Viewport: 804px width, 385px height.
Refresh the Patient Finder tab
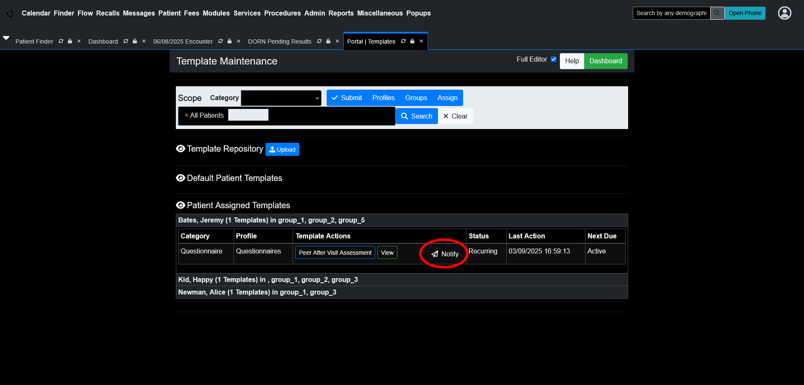61,41
